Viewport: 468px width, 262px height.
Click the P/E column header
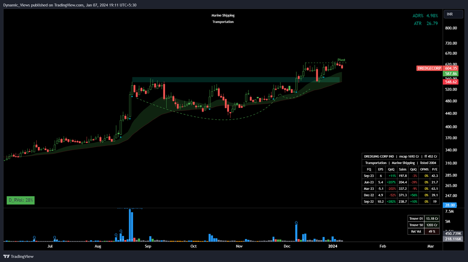click(435, 169)
